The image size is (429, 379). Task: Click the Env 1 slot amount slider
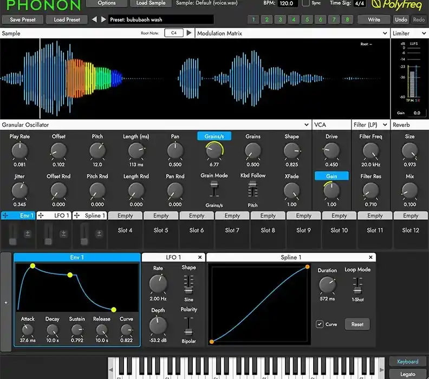[x=13, y=234]
